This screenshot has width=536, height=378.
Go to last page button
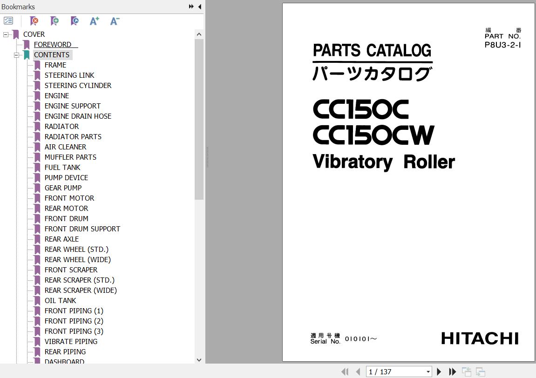tap(452, 371)
